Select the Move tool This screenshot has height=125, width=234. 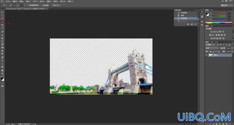click(2, 12)
